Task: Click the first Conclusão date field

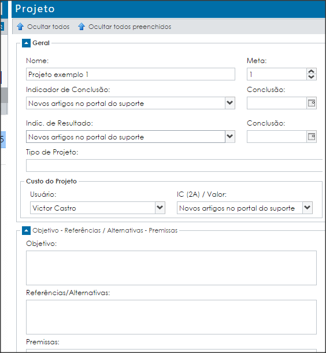Action: (x=277, y=103)
